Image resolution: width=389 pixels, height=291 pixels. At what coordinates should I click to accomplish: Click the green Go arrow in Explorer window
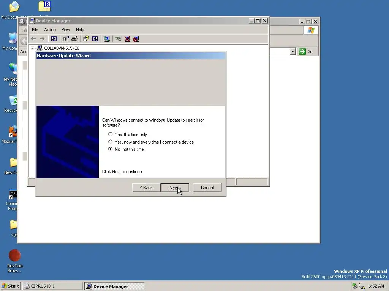pos(302,52)
